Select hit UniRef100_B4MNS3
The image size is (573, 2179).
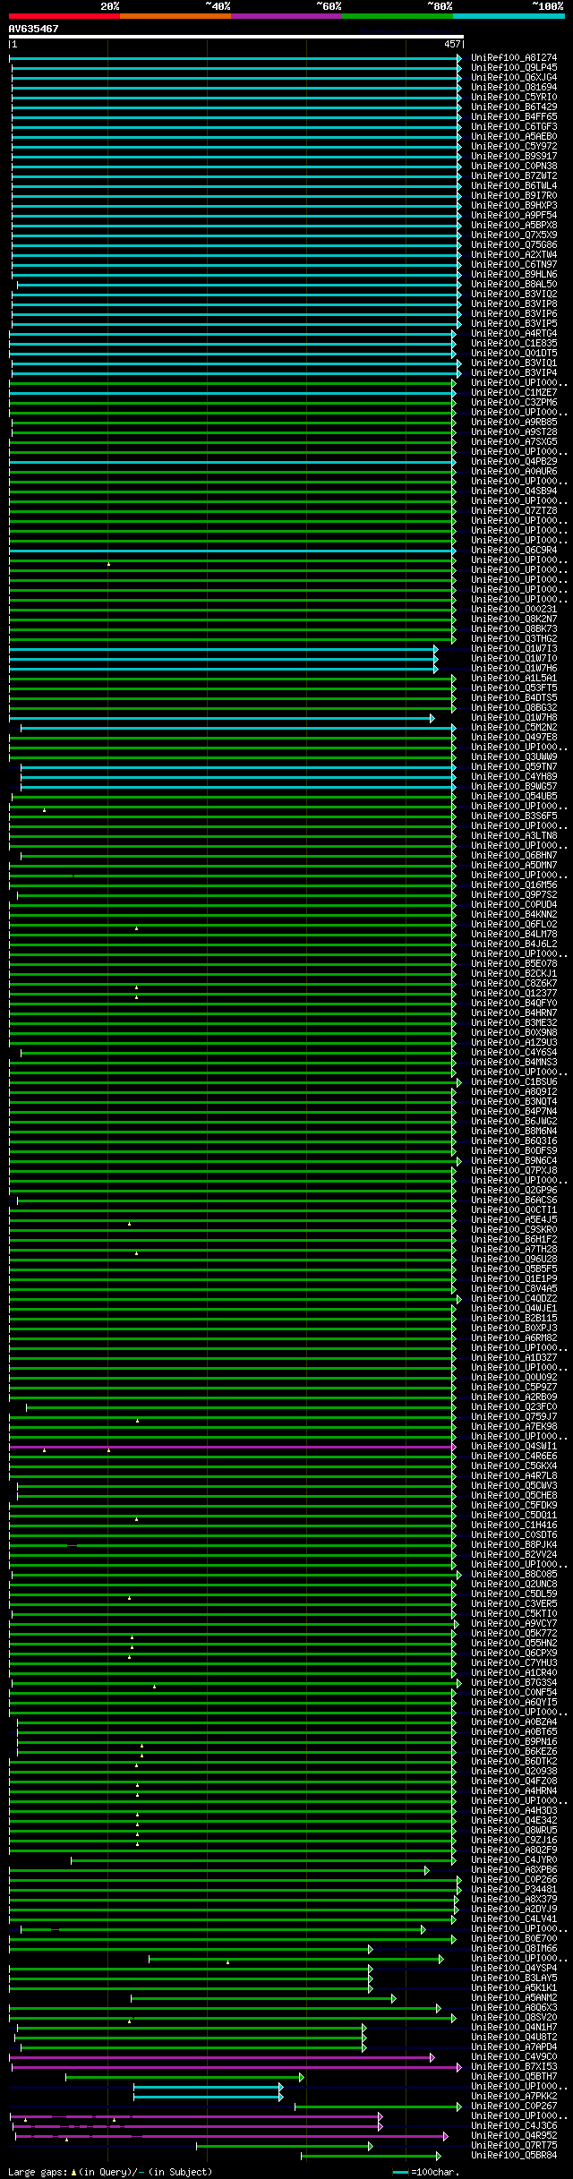(514, 1062)
